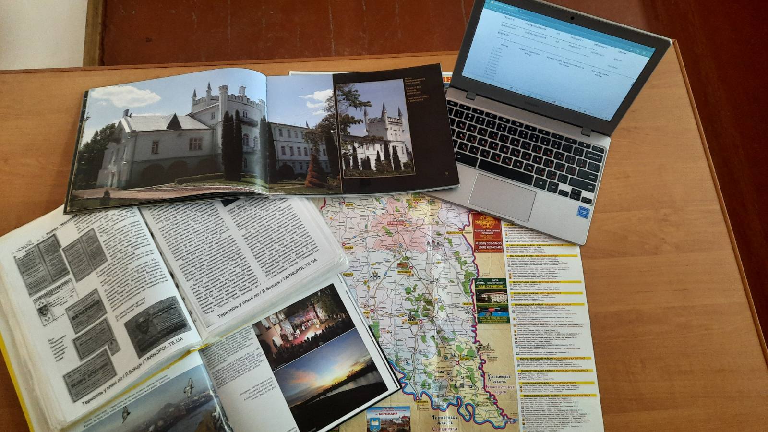The width and height of the screenshot is (768, 432).
Task: Select the open browser tab on the laptop screen
Action: 504,5
